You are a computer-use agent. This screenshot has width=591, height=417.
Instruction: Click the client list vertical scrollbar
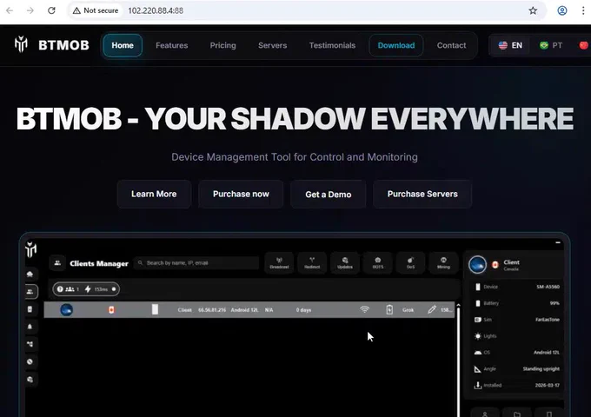tap(458, 360)
